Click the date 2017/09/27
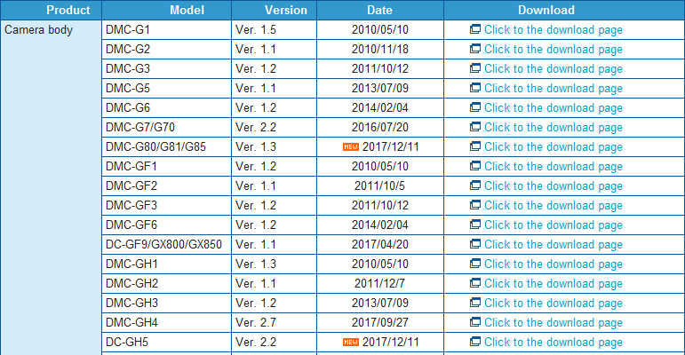The height and width of the screenshot is (355, 685). click(x=380, y=322)
